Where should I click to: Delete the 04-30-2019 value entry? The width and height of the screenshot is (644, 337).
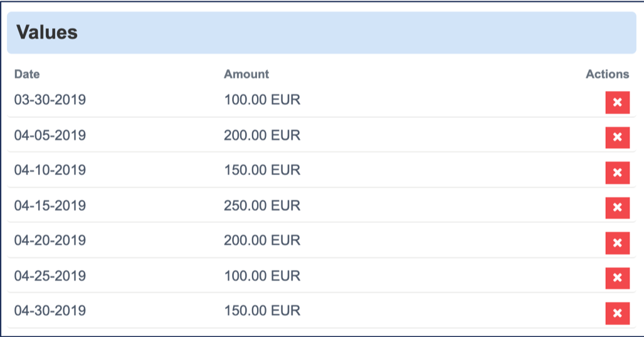[x=617, y=313]
